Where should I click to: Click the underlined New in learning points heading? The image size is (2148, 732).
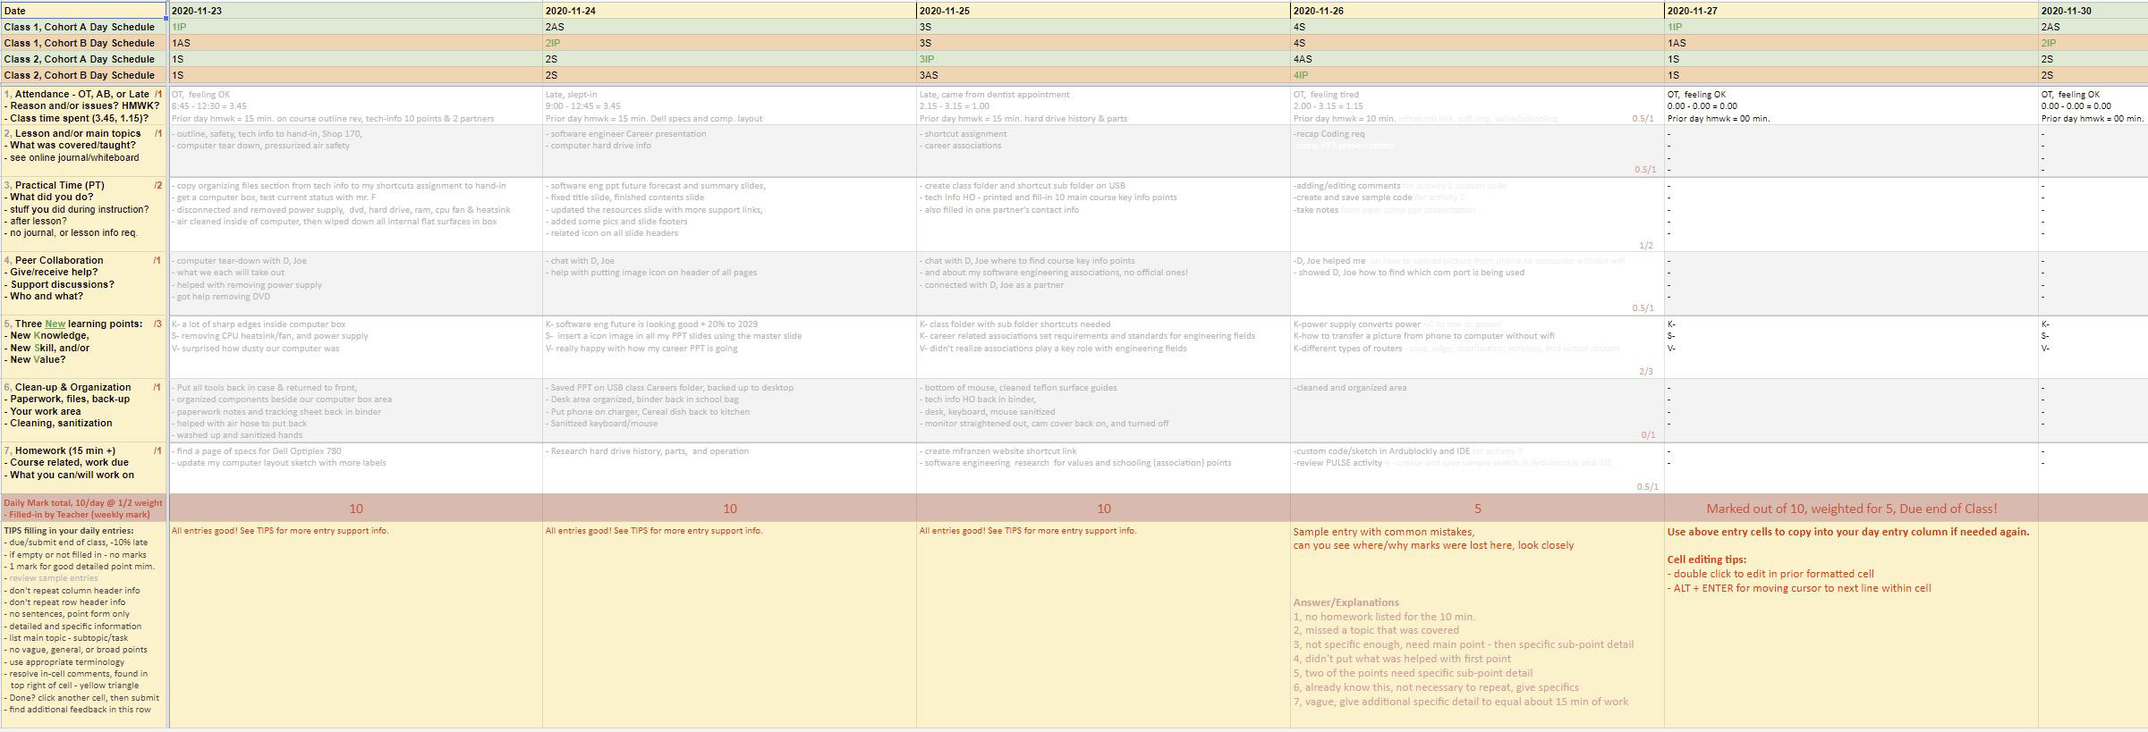(55, 324)
